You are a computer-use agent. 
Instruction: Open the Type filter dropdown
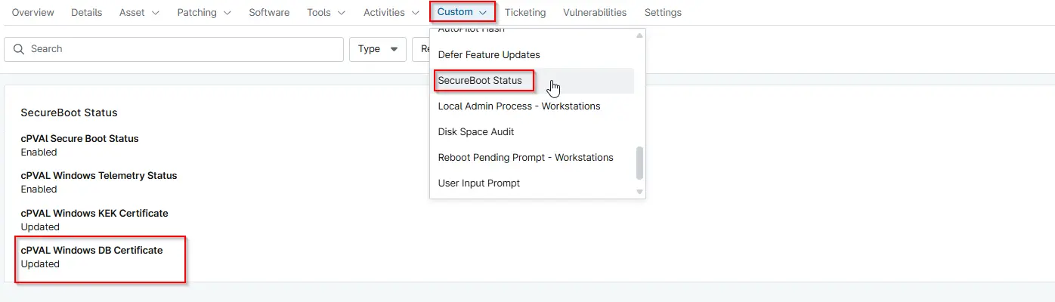click(377, 49)
